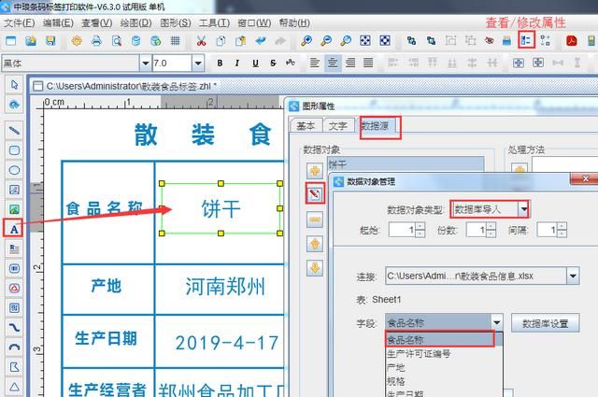Open print preview magnifier icon

click(x=116, y=40)
